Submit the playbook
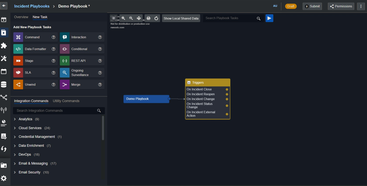The image size is (367, 186). point(312,6)
